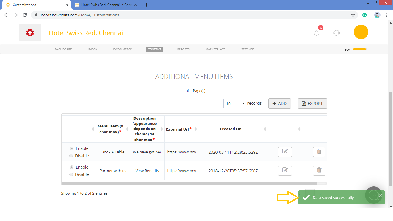
Task: Click the ADD button
Action: [280, 104]
